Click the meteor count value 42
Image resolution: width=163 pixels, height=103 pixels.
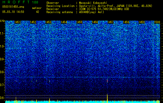[x=38, y=12]
